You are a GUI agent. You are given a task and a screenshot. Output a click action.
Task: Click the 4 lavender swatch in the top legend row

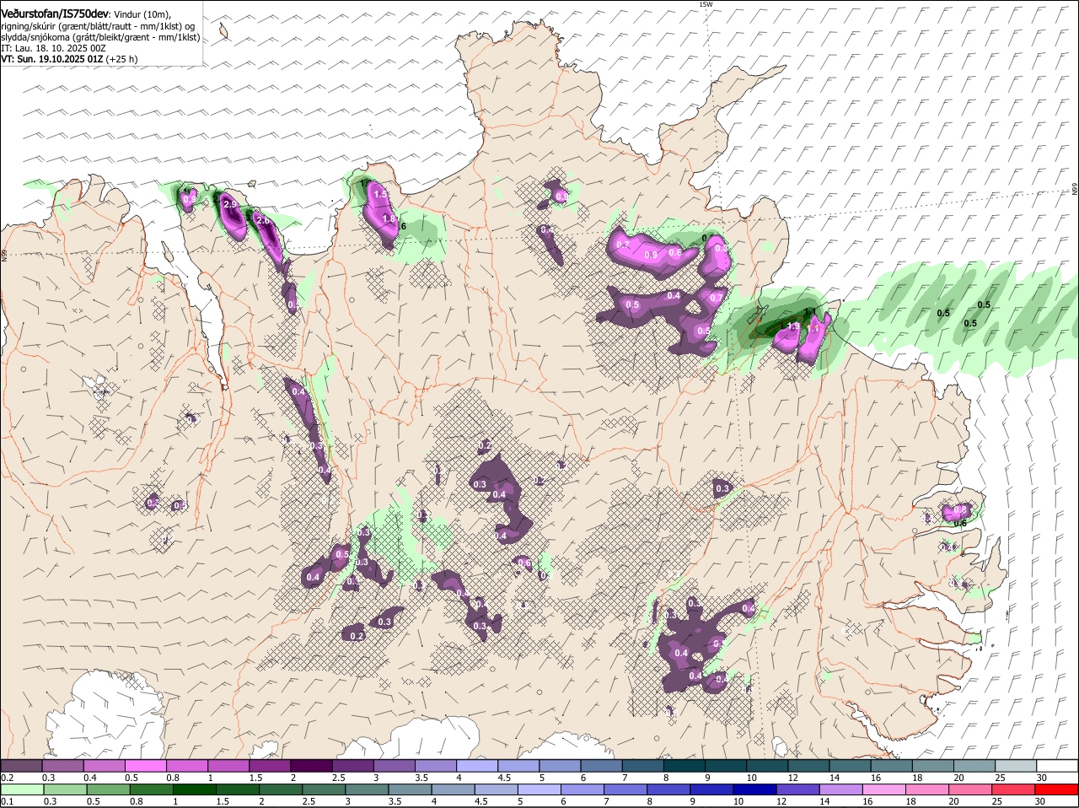click(475, 765)
